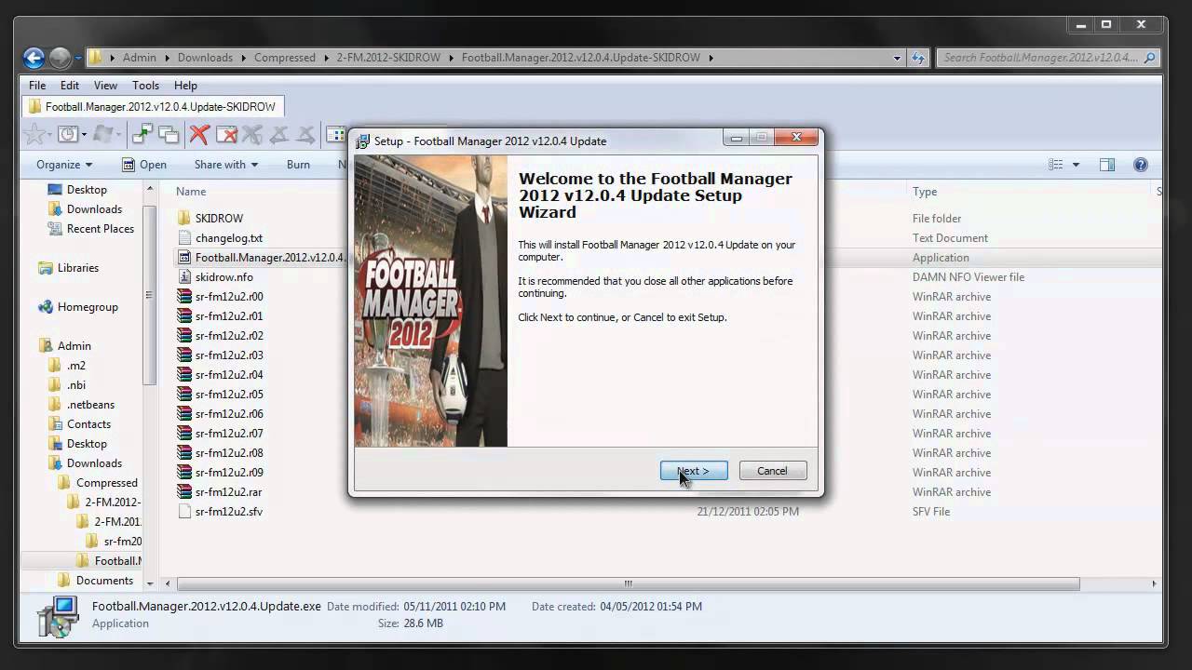Select the Football.Manager.2012.v12.0.4.Update-SKIDROW tab
Screen dimensions: 1192x670
point(153,107)
